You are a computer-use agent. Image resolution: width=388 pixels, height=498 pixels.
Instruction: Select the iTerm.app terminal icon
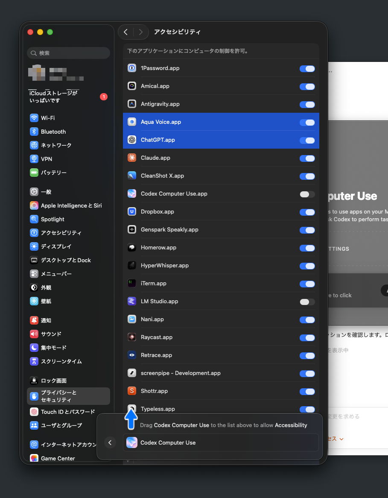pos(132,284)
